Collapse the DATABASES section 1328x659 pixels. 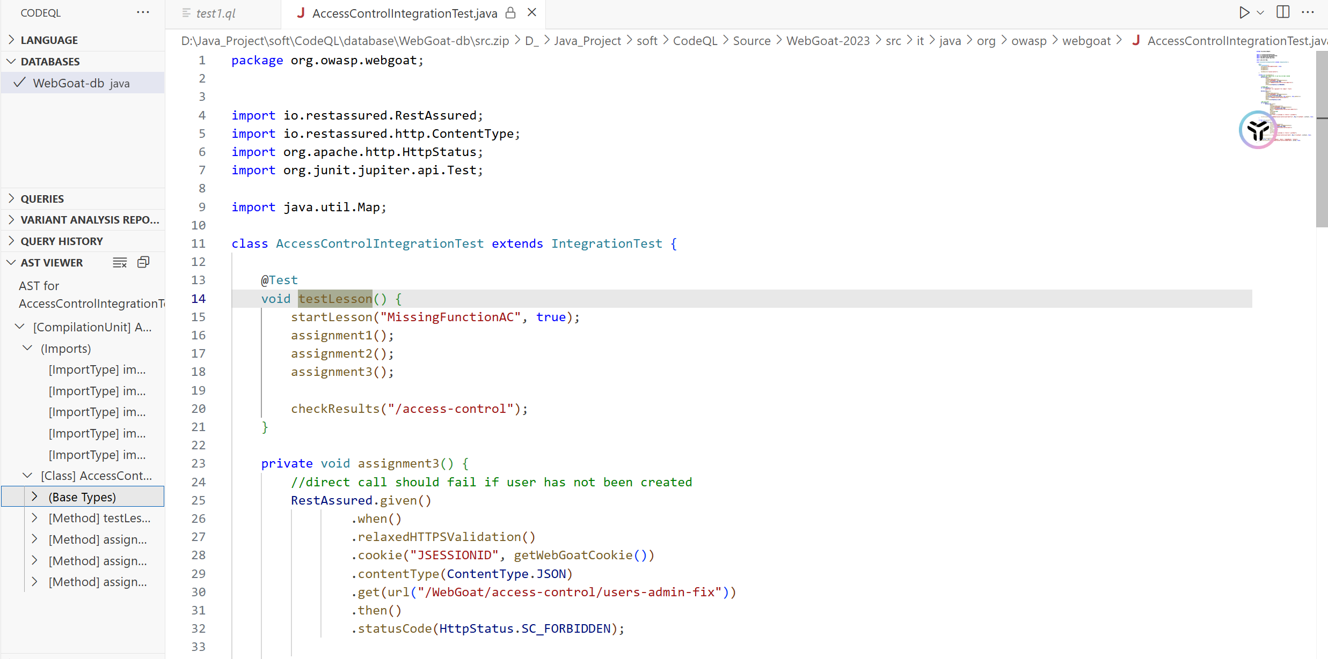click(50, 62)
